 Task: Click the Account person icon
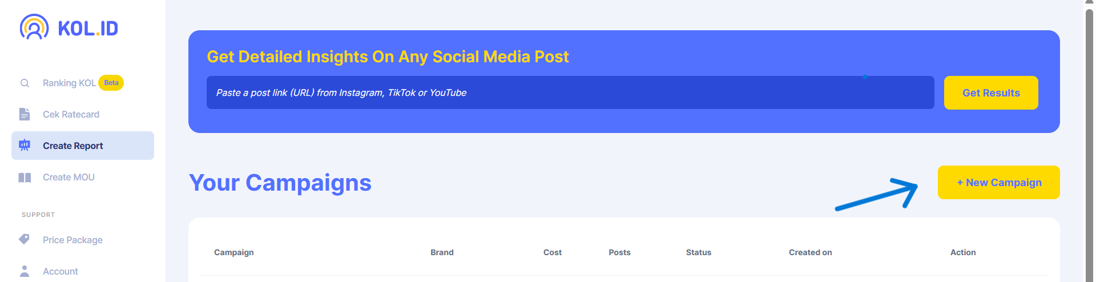point(25,271)
